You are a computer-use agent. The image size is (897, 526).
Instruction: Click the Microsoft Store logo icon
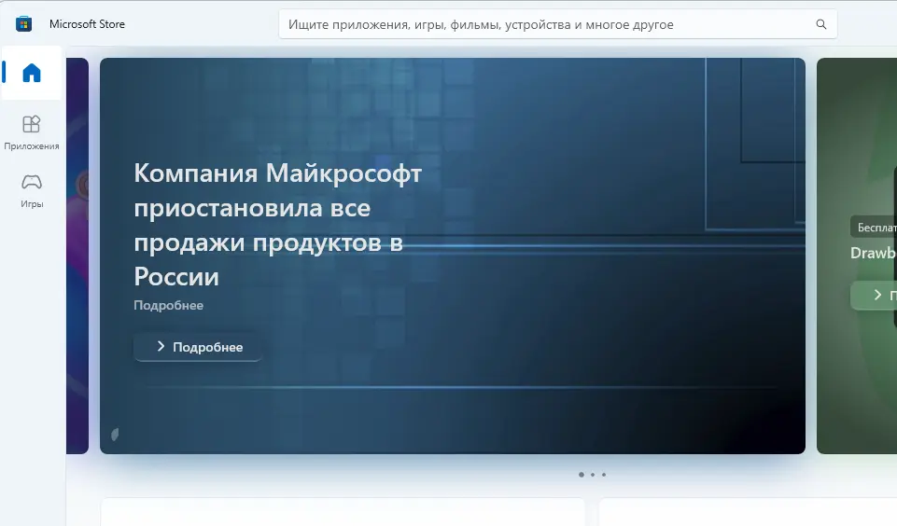pos(24,24)
